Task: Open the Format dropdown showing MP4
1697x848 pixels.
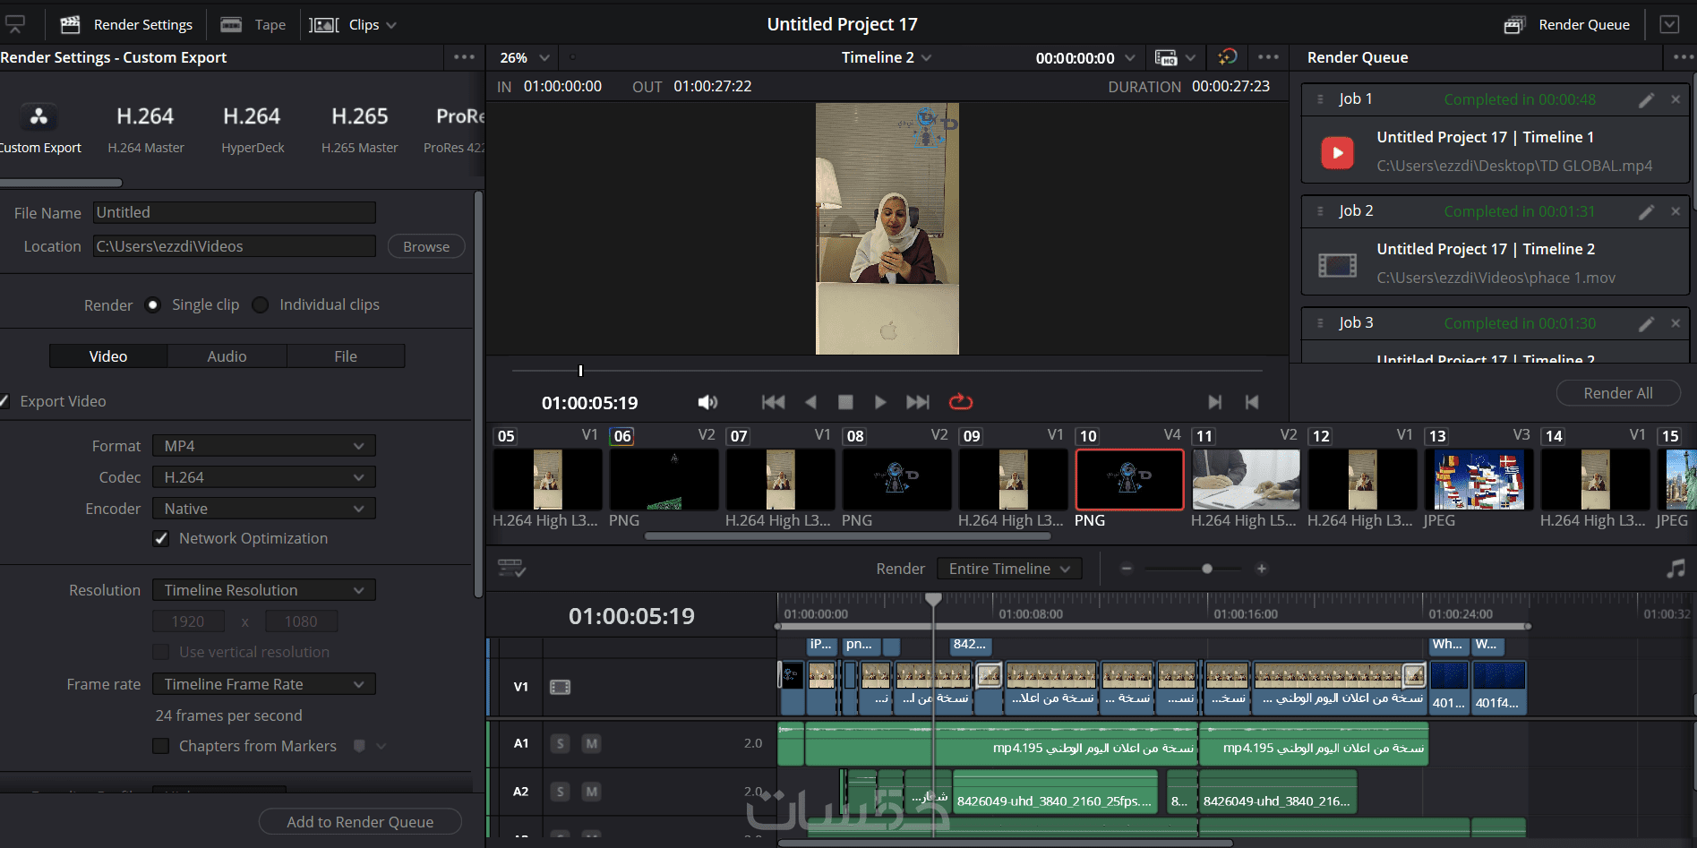Action: (x=263, y=446)
